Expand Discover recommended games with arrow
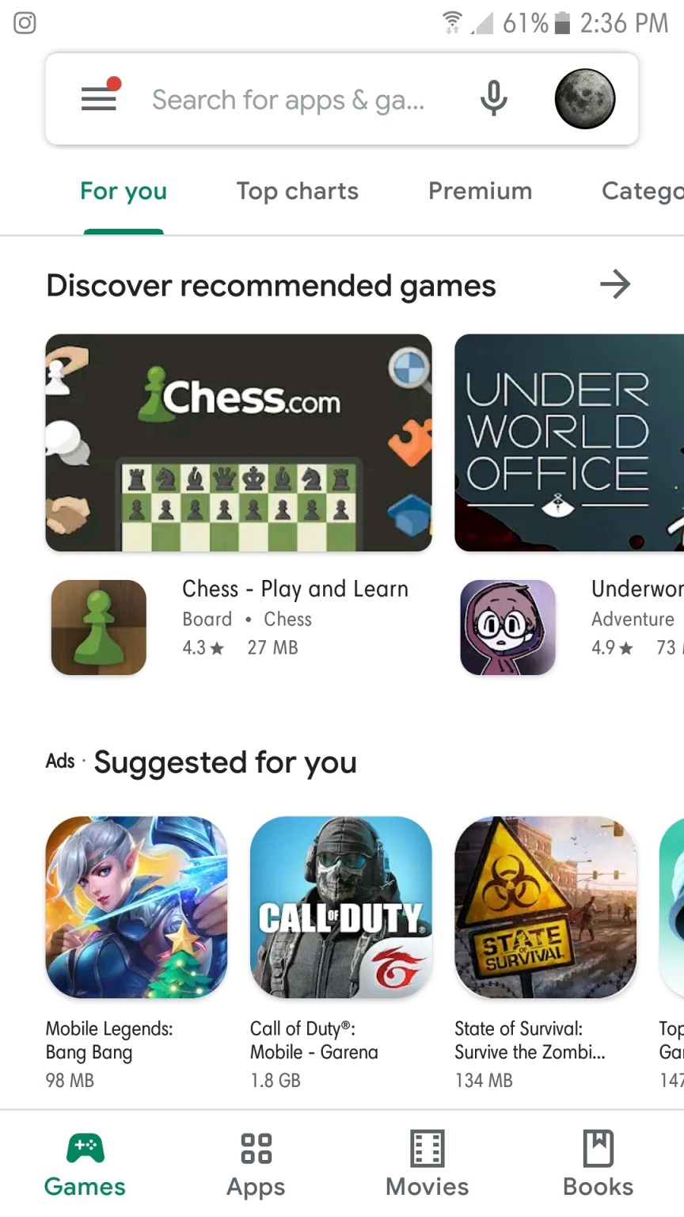684x1217 pixels. pos(615,284)
